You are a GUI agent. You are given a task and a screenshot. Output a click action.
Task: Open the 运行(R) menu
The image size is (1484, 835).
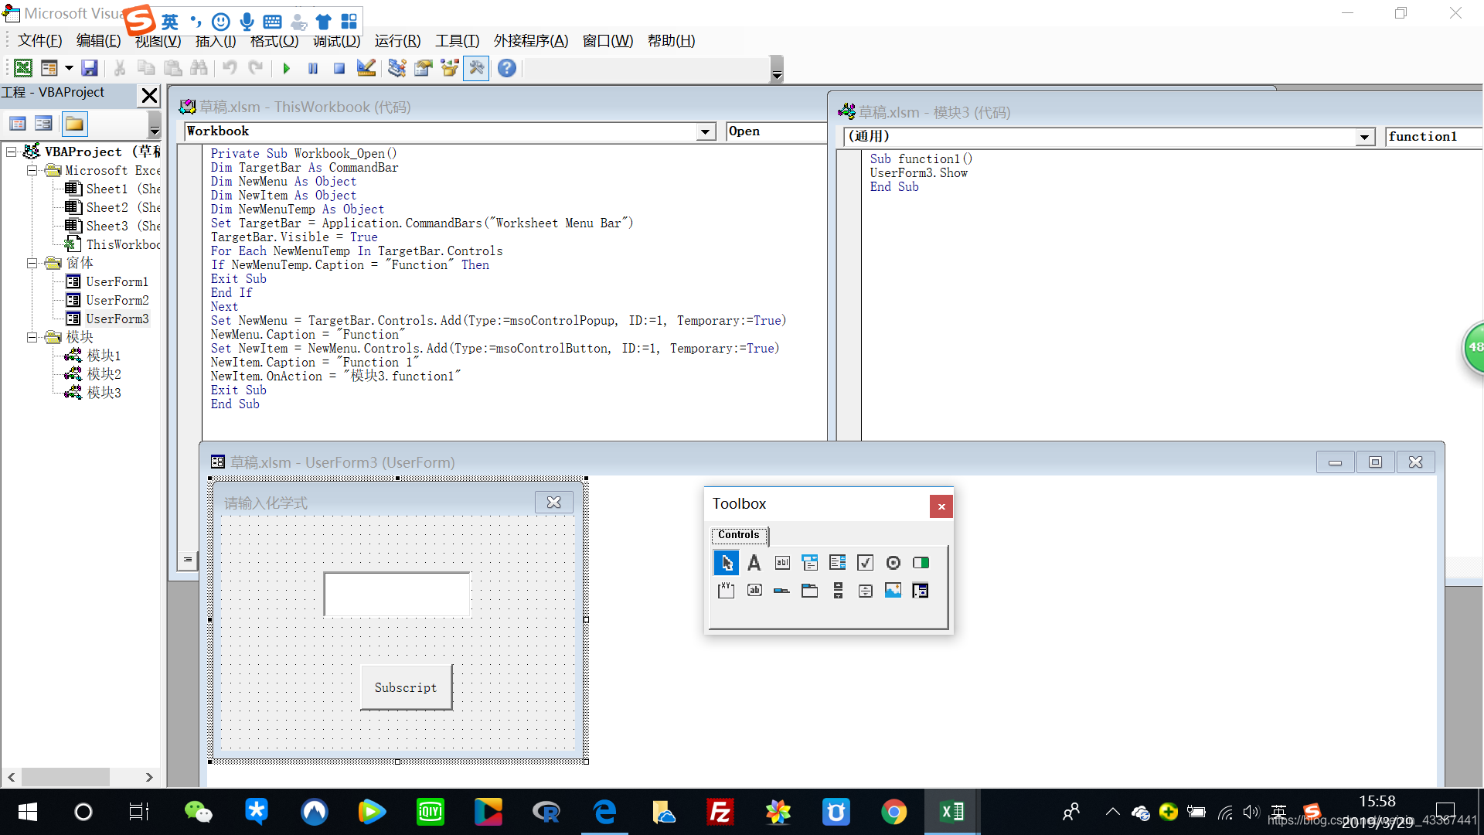point(397,41)
